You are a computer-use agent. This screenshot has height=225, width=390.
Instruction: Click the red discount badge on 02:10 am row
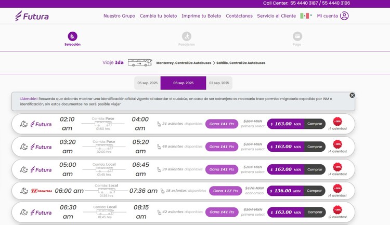[x=337, y=121]
